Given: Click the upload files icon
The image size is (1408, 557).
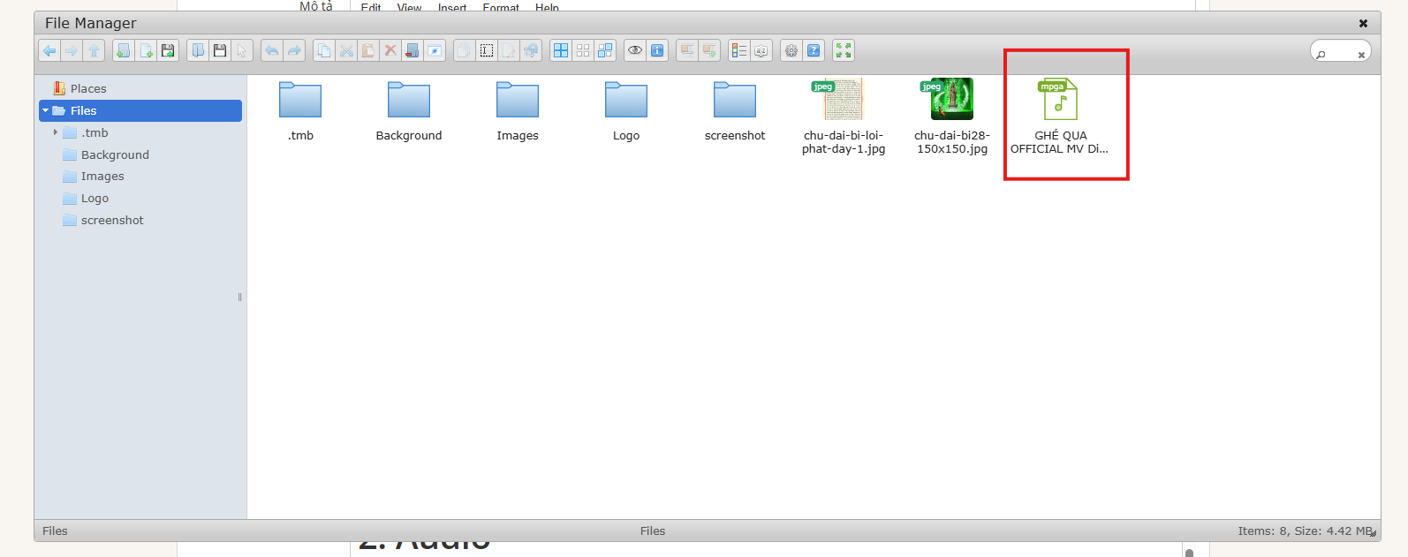Looking at the screenshot, I should 168,51.
